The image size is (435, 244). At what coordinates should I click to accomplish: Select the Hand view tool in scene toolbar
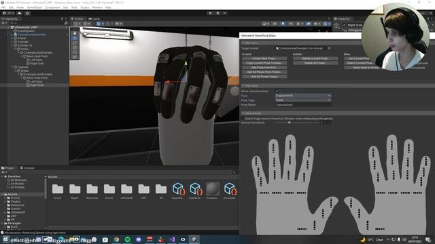[75, 33]
